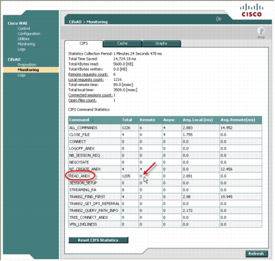
Task: Click the SESSION_SETUP row label
Action: pos(83,183)
